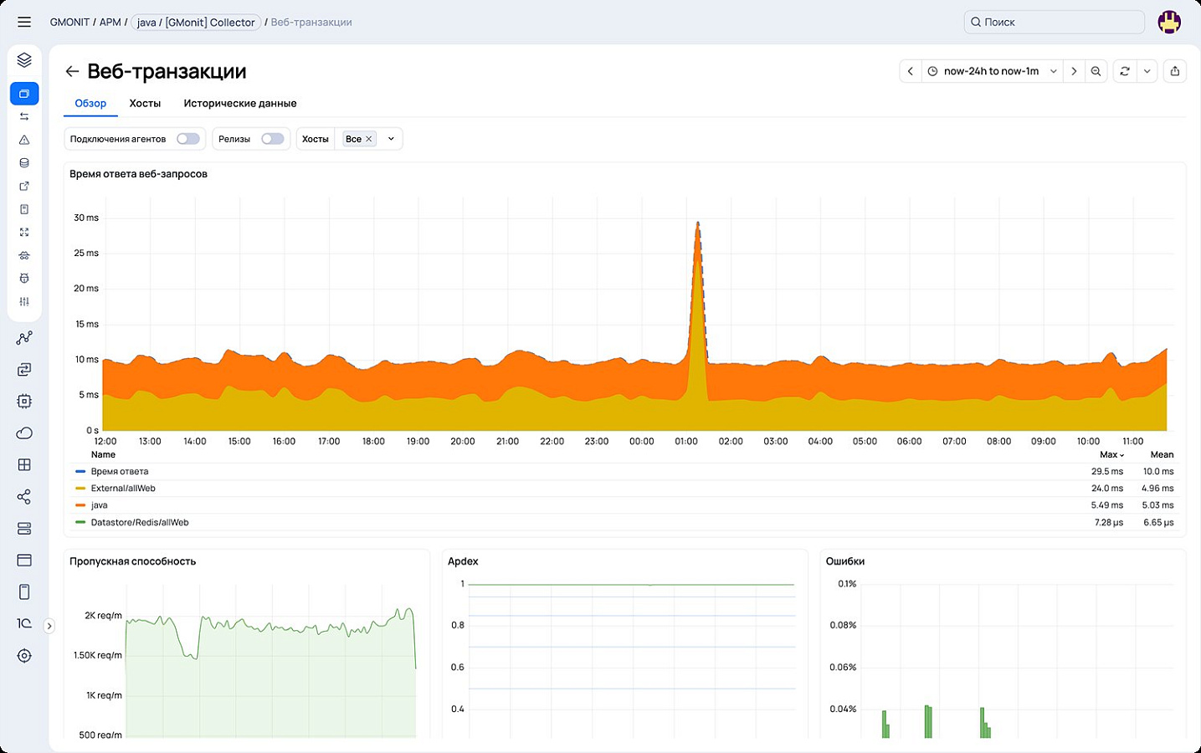Switch to the Обзор tab

click(x=90, y=104)
